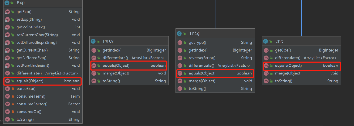Screen dimensions: 354x126
Task: Select equals(Object) method in Trig class
Action: (202, 73)
